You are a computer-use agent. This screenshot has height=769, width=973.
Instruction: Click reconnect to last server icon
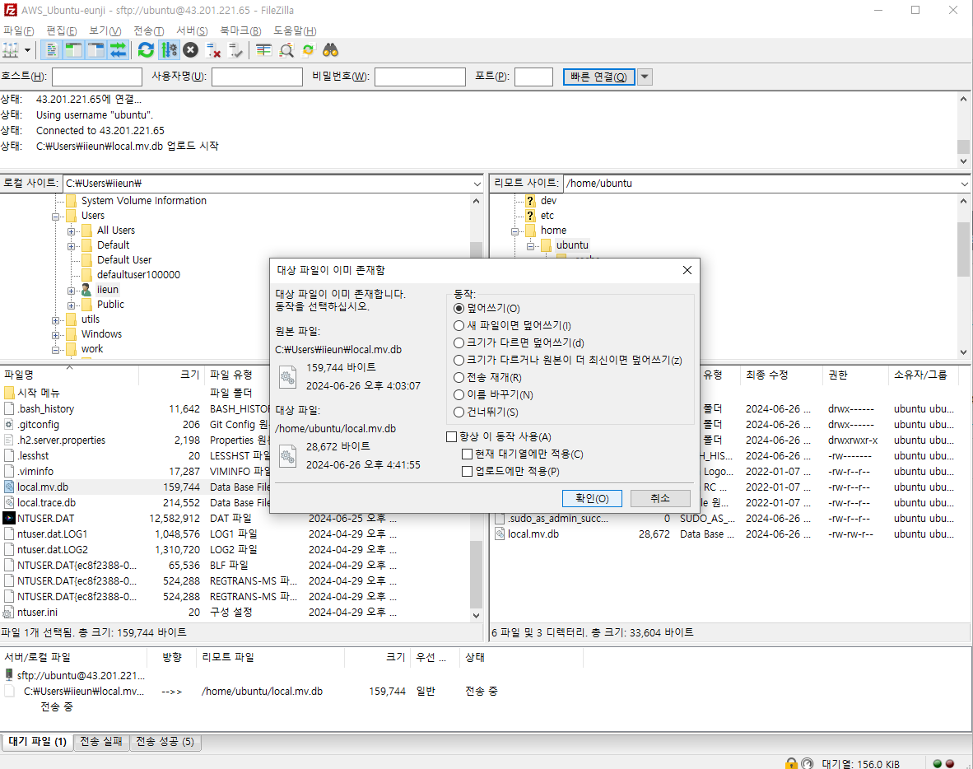click(x=235, y=50)
